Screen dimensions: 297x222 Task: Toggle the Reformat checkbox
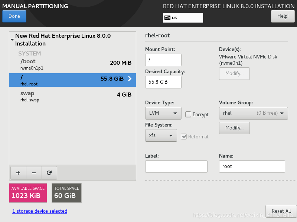click(184, 137)
